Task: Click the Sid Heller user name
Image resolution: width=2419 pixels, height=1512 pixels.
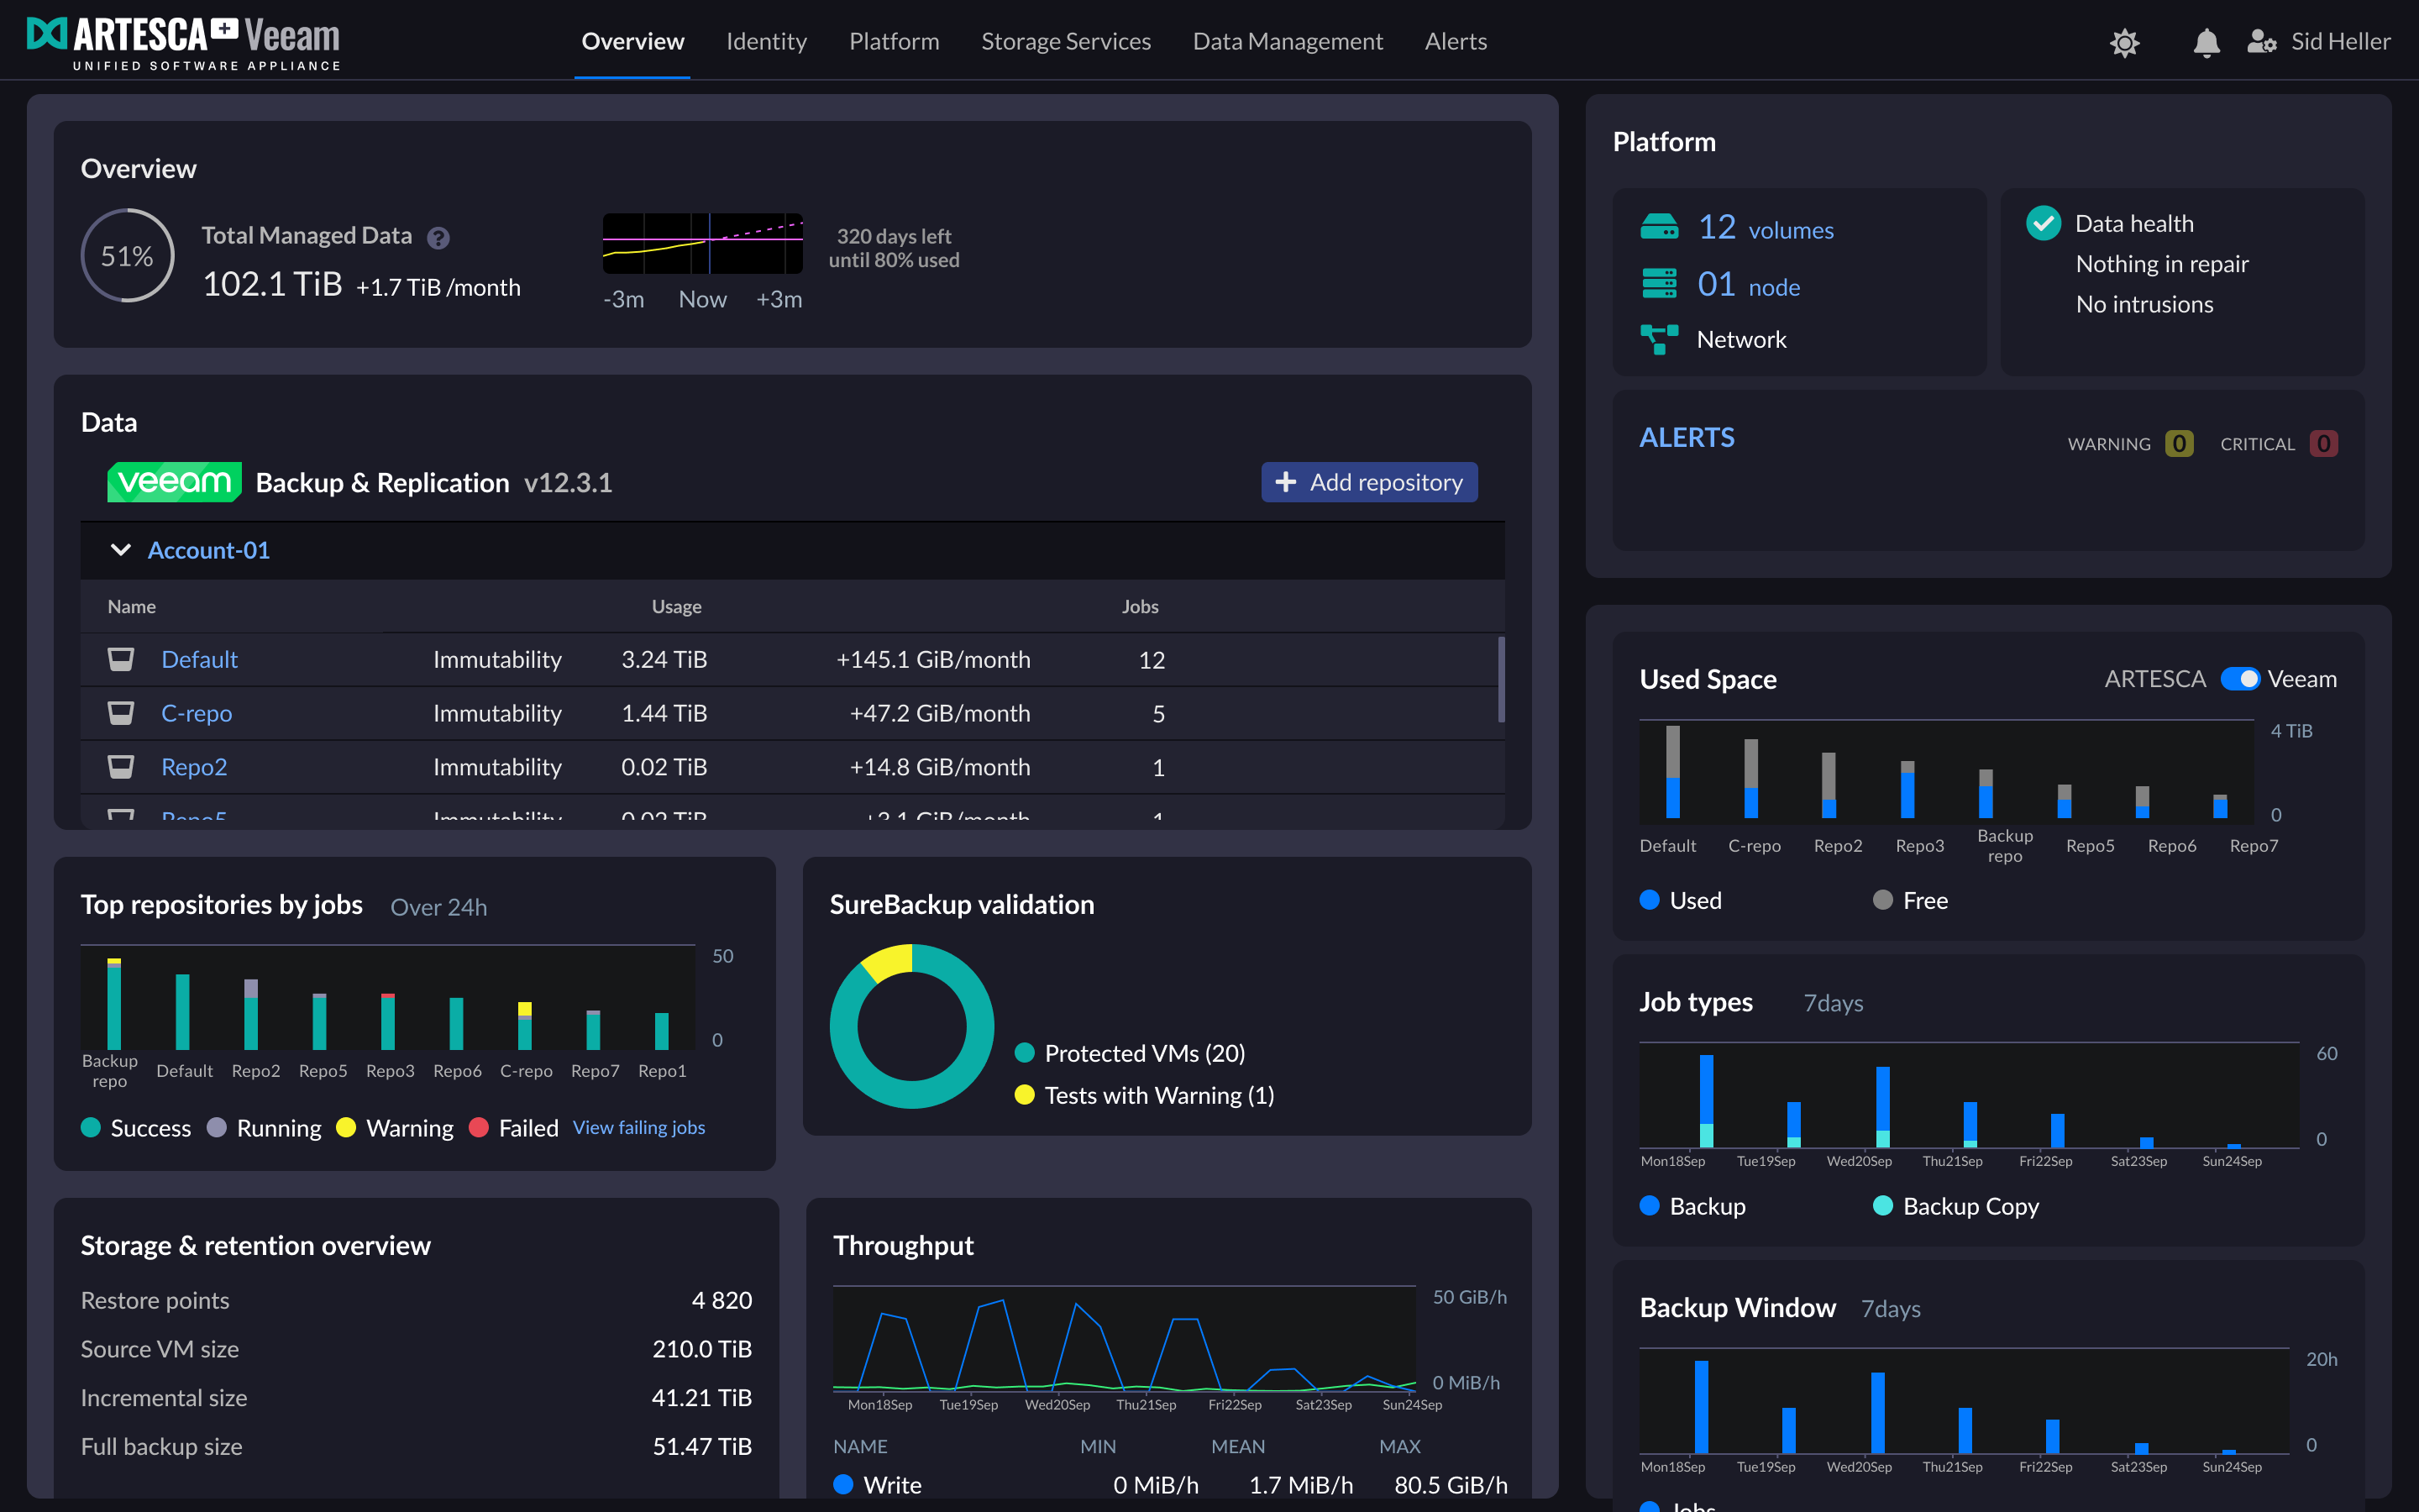Action: (x=2340, y=41)
